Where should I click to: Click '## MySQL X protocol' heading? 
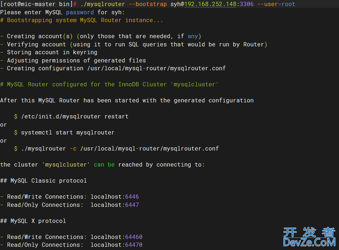pyautogui.click(x=33, y=221)
